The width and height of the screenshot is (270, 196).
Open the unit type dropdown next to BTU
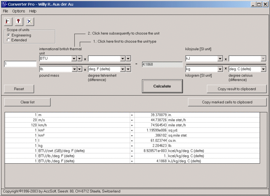(x=80, y=59)
